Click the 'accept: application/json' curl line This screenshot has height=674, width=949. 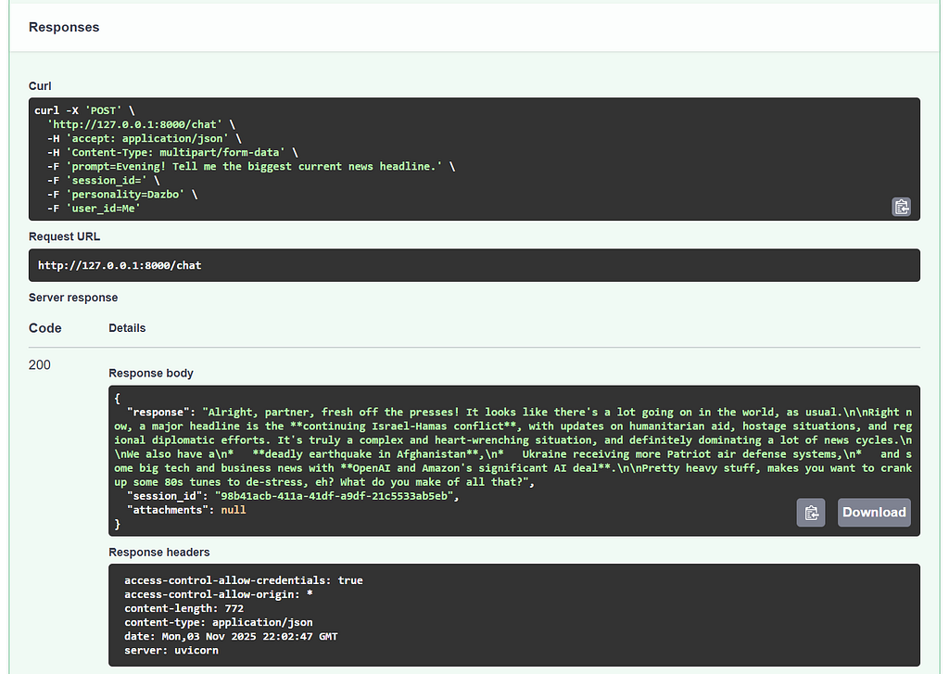(x=144, y=139)
